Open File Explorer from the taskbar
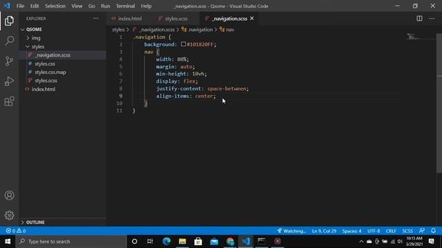 182,241
